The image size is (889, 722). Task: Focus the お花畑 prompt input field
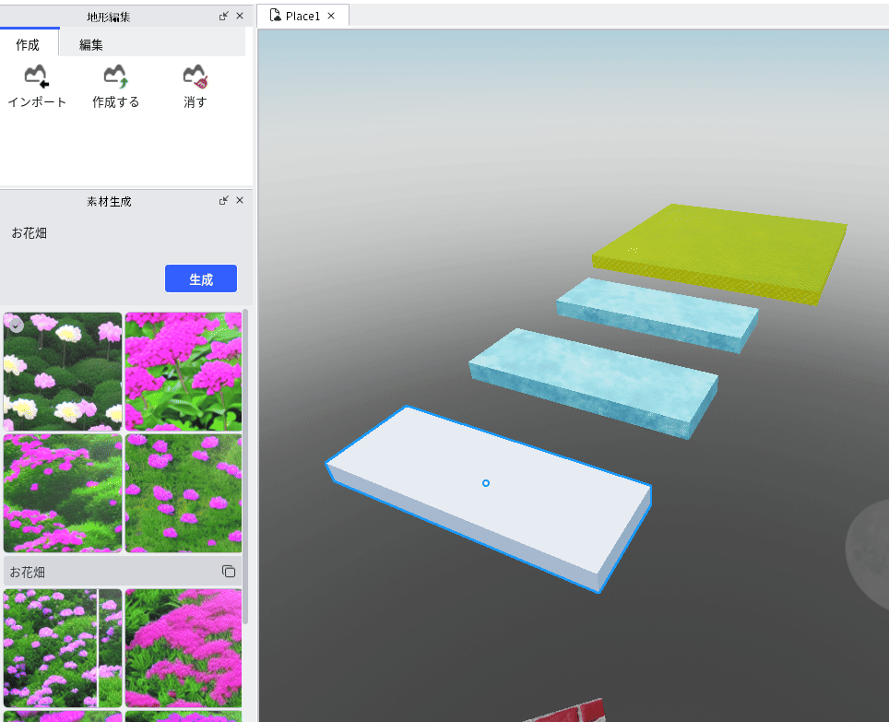point(124,233)
